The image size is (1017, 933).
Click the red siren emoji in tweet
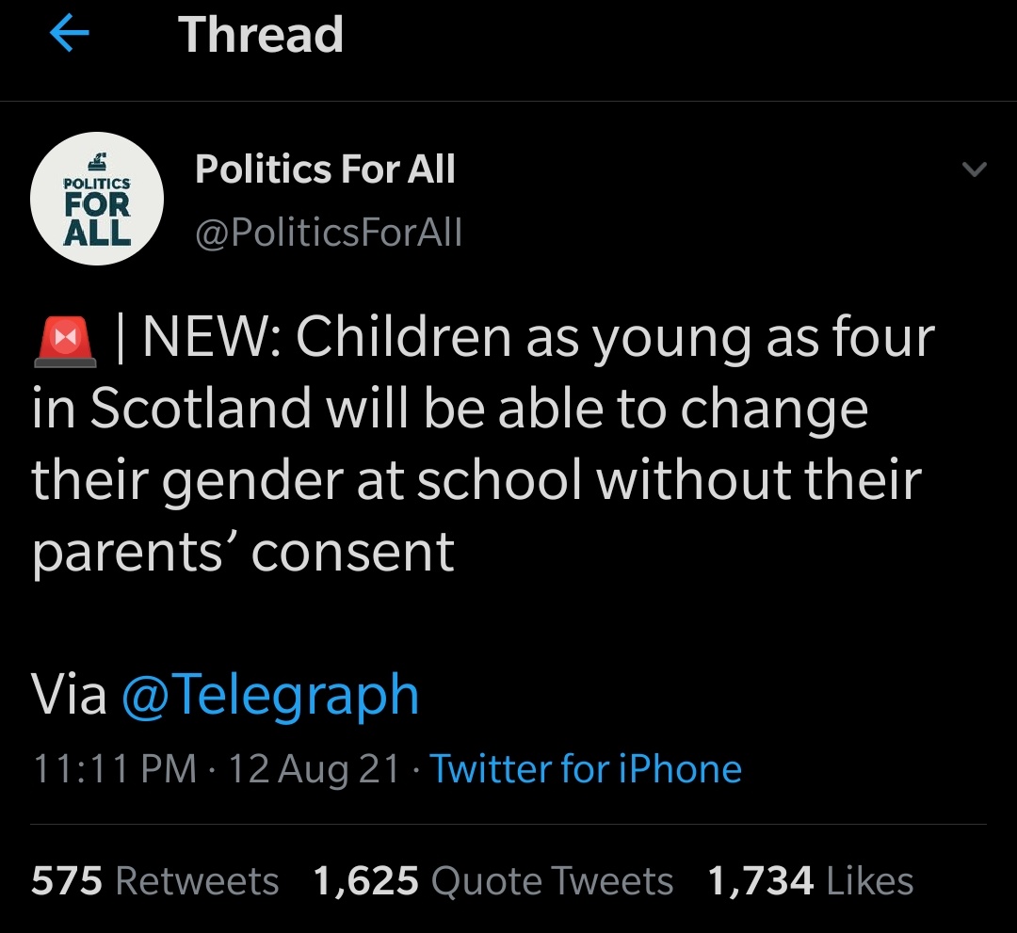point(65,339)
